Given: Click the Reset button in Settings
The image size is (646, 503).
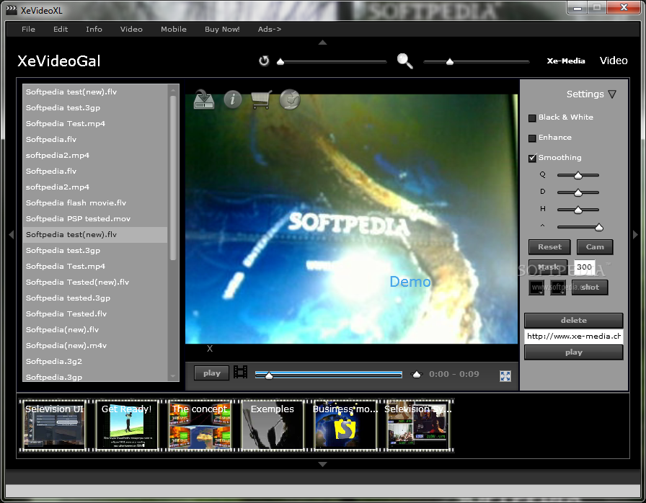Looking at the screenshot, I should pos(549,247).
